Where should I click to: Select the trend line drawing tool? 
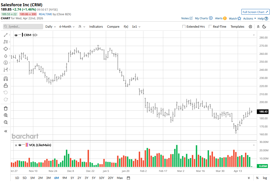tap(6, 35)
